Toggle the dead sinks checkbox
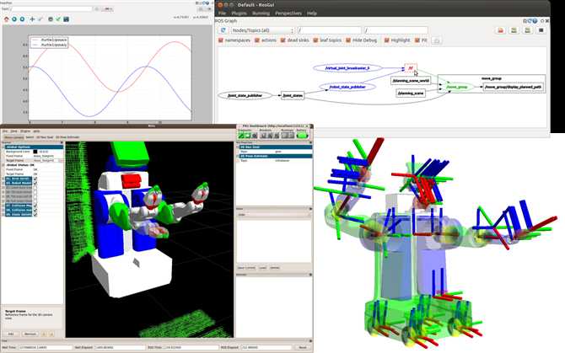This screenshot has width=565, height=353. pos(282,40)
